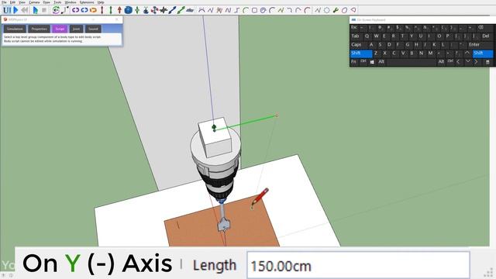Select the blue sphere ball joint icon
Screen dimensions: 496x279
(x=128, y=10)
